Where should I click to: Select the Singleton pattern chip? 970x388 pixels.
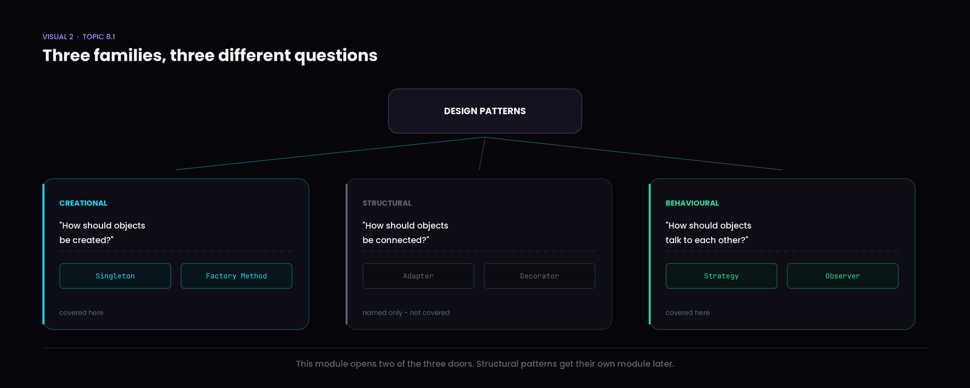click(115, 276)
